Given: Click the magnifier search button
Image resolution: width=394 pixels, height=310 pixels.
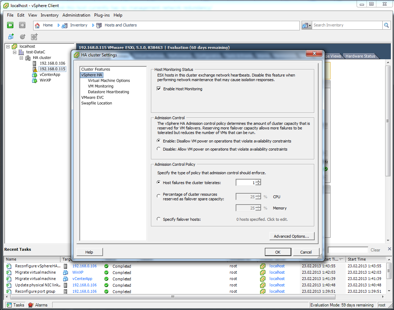Looking at the screenshot, I should click(386, 25).
